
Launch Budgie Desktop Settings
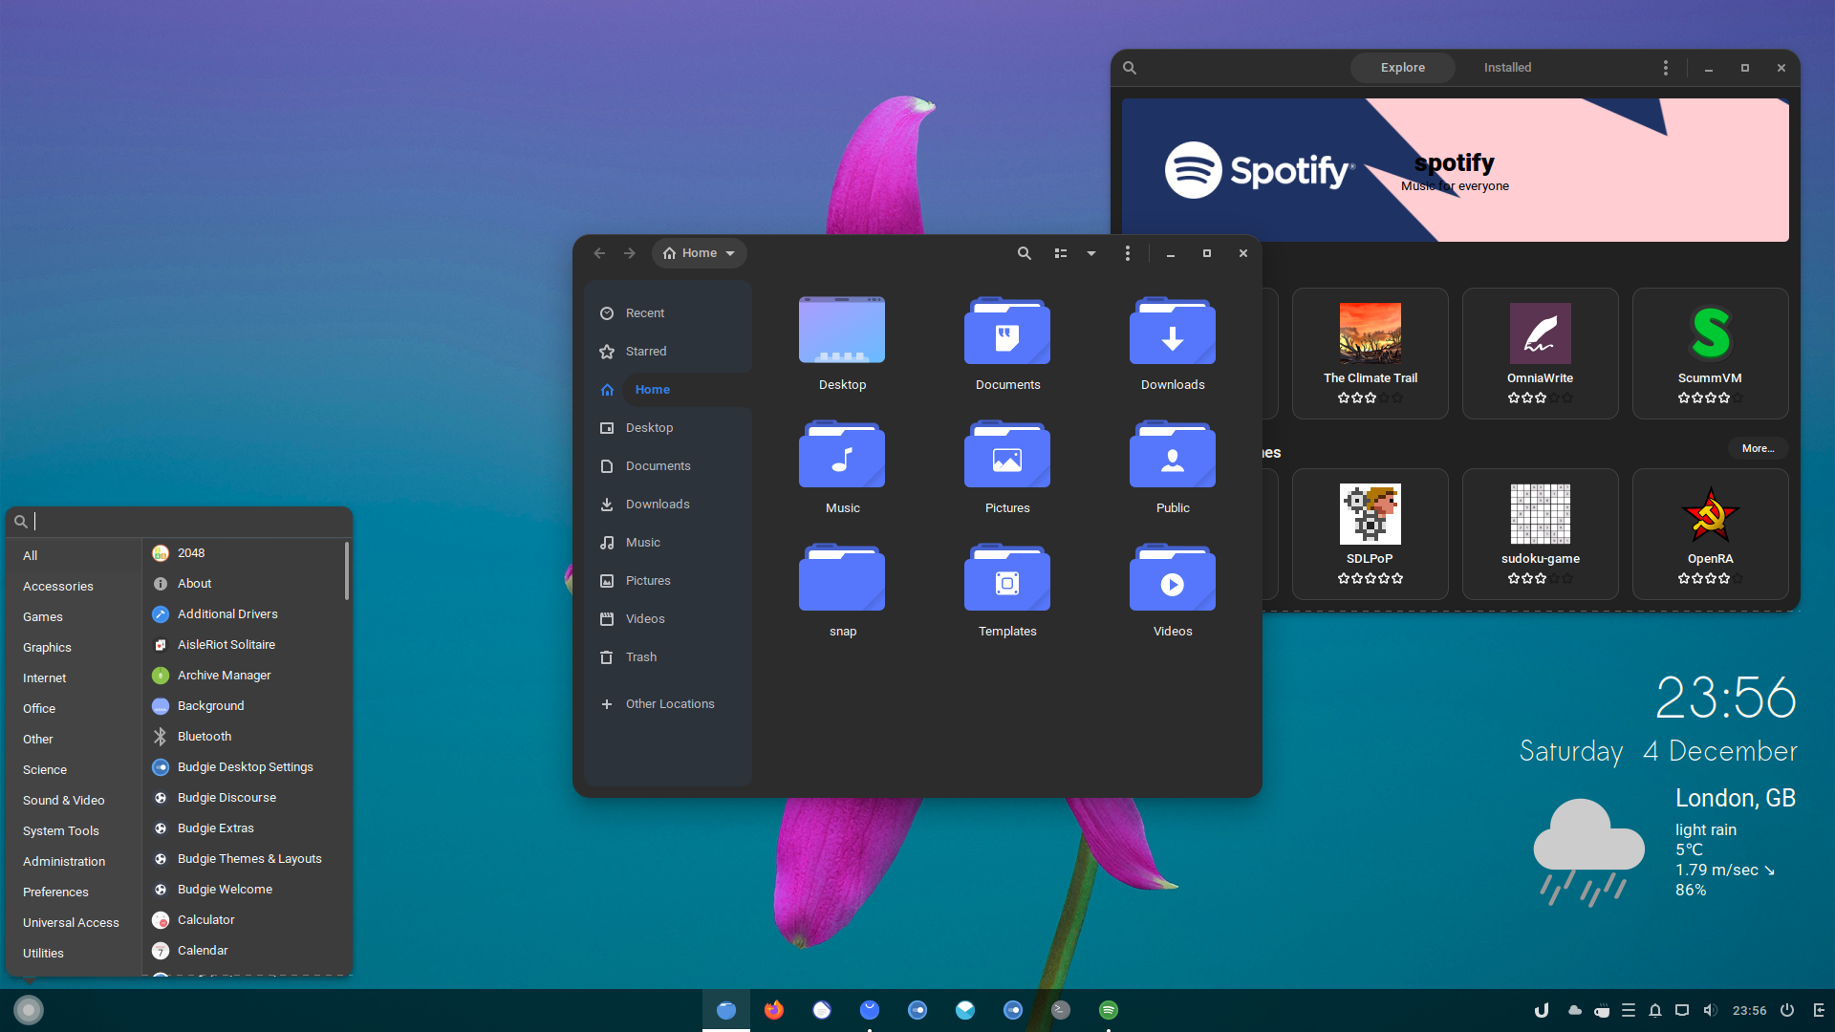[x=244, y=767]
